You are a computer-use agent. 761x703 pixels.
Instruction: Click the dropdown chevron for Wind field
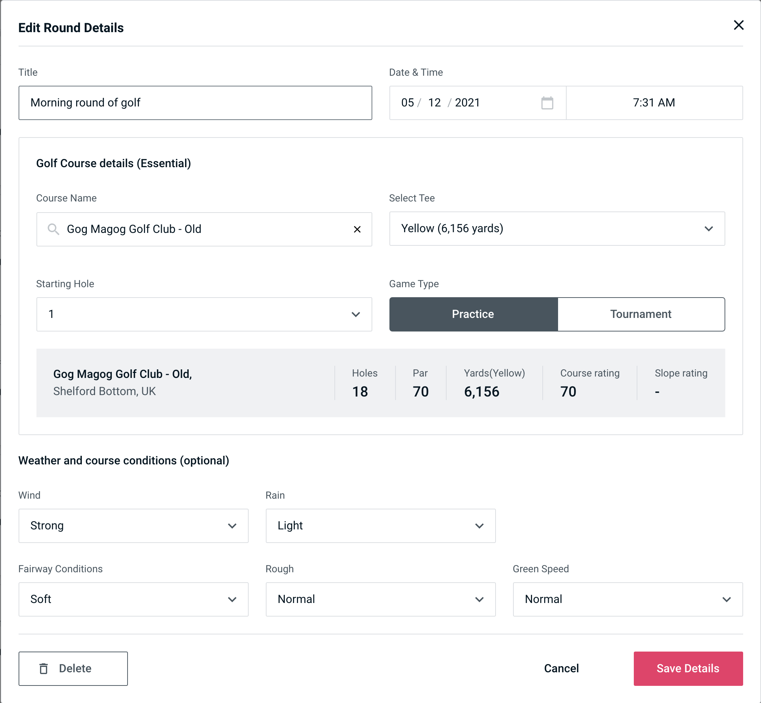(233, 525)
